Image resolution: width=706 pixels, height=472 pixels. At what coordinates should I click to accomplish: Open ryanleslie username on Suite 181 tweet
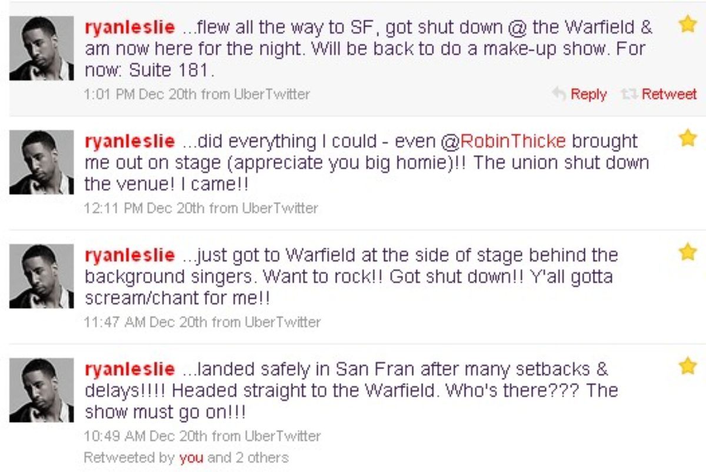129,28
